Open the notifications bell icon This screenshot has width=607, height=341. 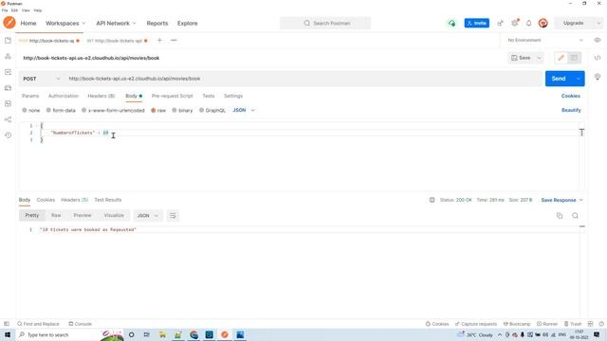point(529,23)
